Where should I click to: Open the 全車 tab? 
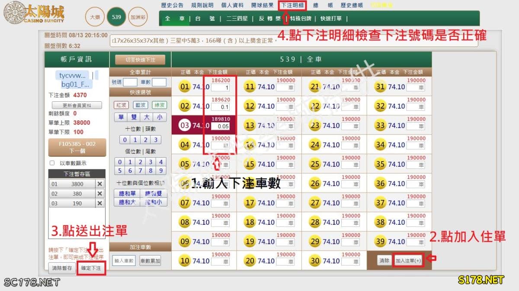(175, 19)
